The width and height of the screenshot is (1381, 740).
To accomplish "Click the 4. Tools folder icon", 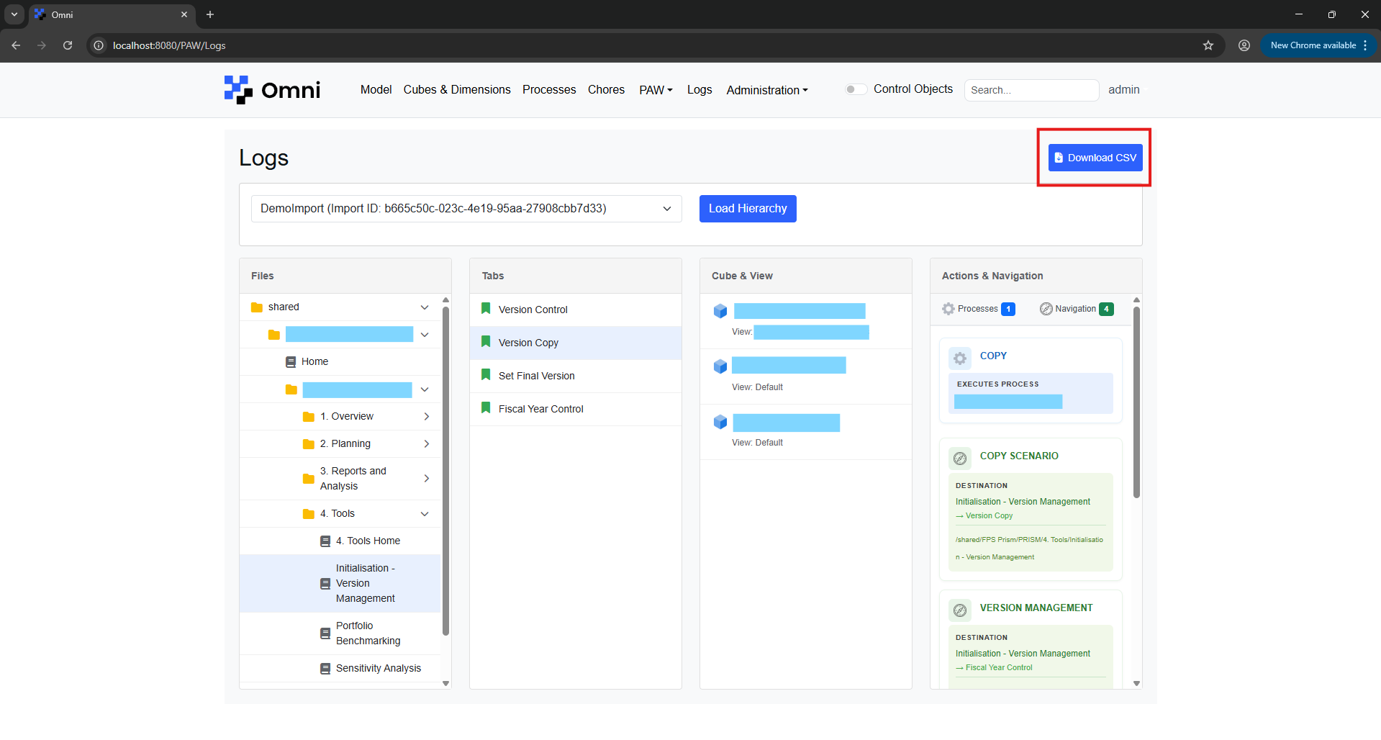I will tap(309, 514).
